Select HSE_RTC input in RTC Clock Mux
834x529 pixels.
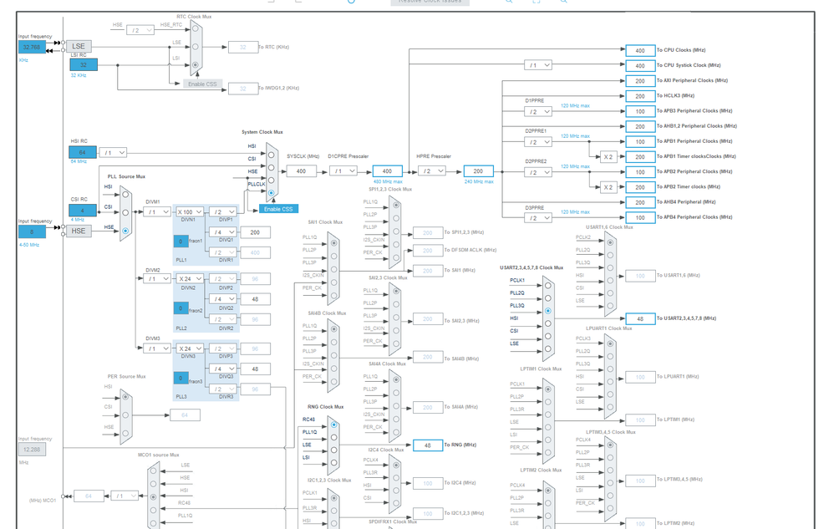tap(196, 30)
